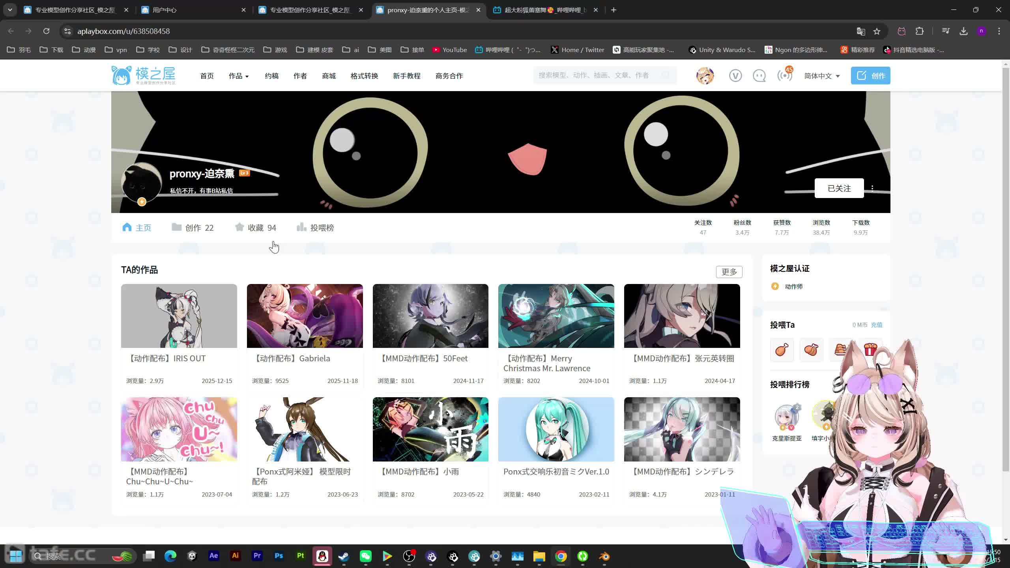
Task: Click 更多 to view more works
Action: [729, 272]
